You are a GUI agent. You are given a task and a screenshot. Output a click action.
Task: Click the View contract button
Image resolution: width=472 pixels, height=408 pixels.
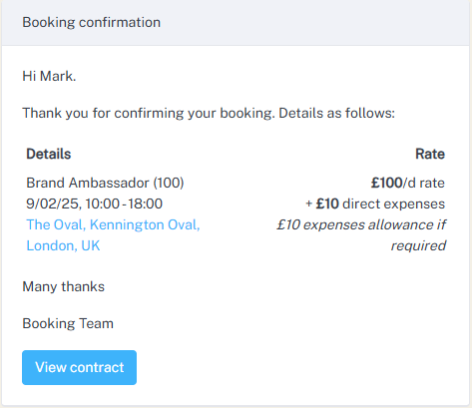click(x=79, y=367)
